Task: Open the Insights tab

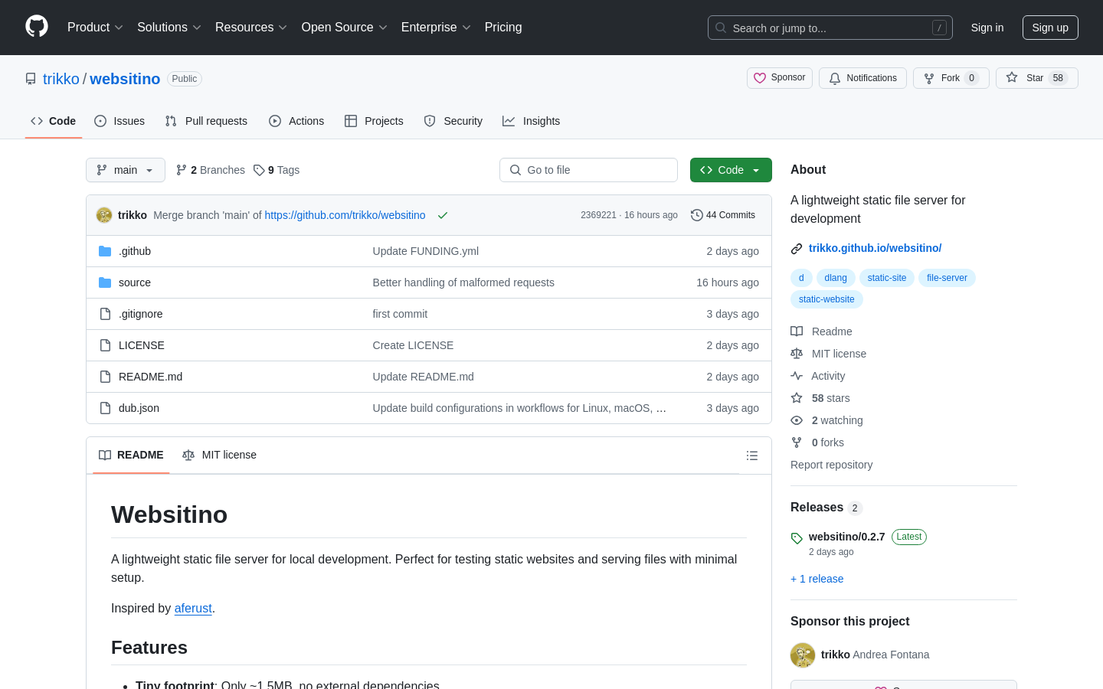Action: coord(532,121)
